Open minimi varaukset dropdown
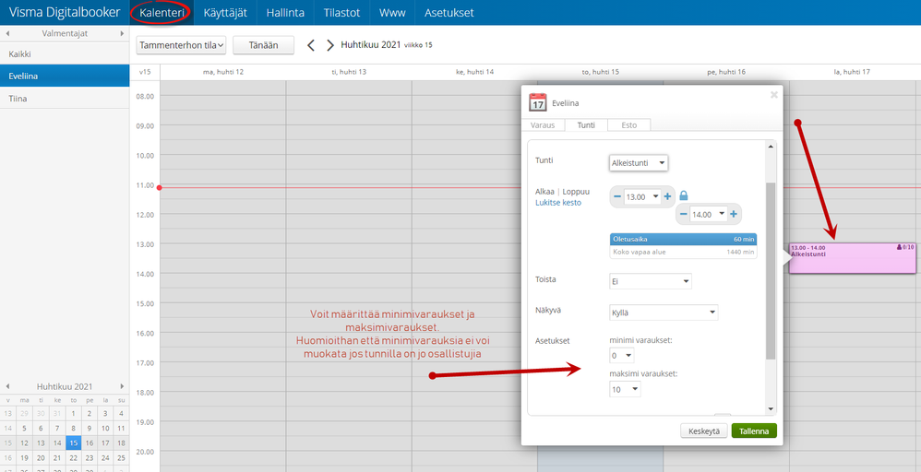The height and width of the screenshot is (472, 921). [621, 356]
